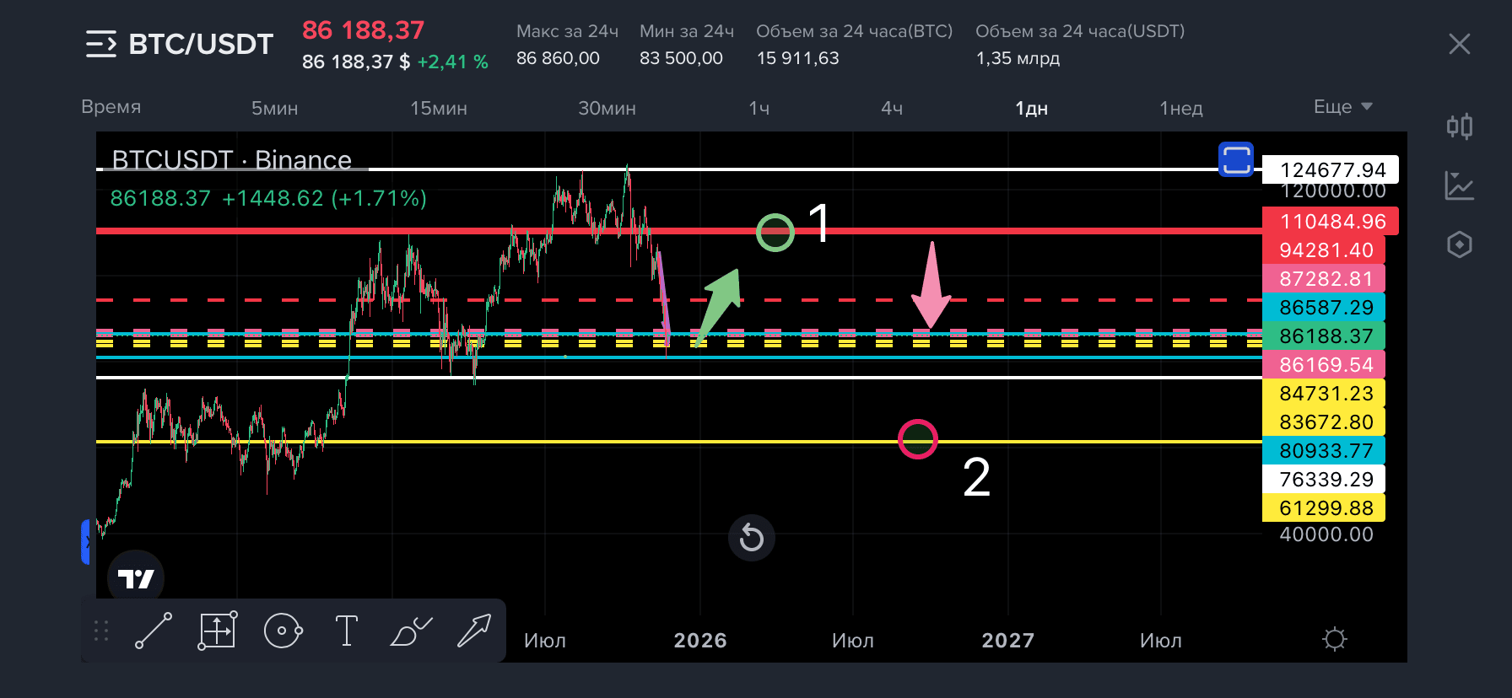The image size is (1512, 698).
Task: Switch to the Время timeframe
Action: 111,107
